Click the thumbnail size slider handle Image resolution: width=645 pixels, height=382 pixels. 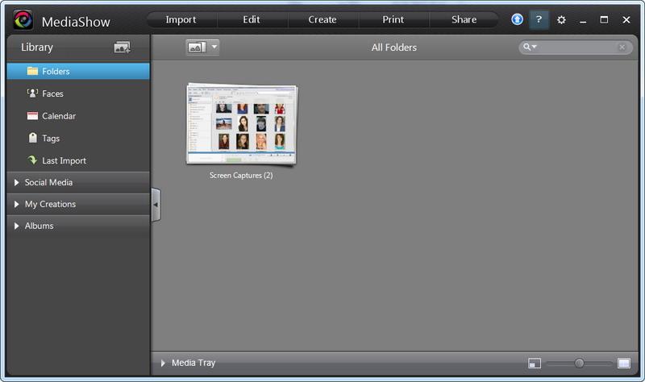pyautogui.click(x=579, y=363)
